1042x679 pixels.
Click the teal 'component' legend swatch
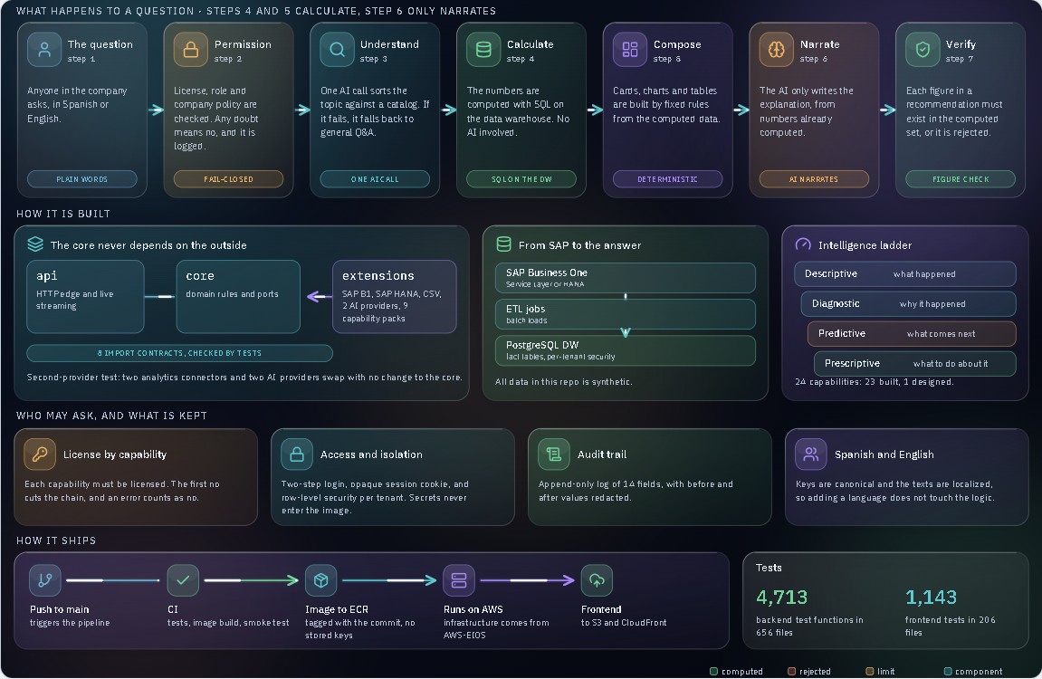tap(948, 671)
